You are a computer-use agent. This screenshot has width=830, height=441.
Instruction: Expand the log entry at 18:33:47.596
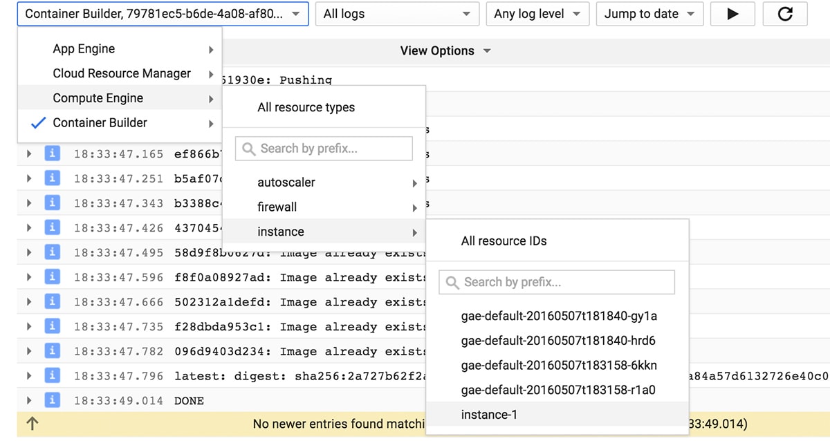coord(29,276)
